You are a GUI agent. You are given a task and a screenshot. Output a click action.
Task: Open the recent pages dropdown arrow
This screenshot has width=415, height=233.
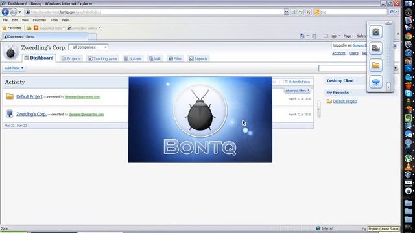[x=19, y=12]
